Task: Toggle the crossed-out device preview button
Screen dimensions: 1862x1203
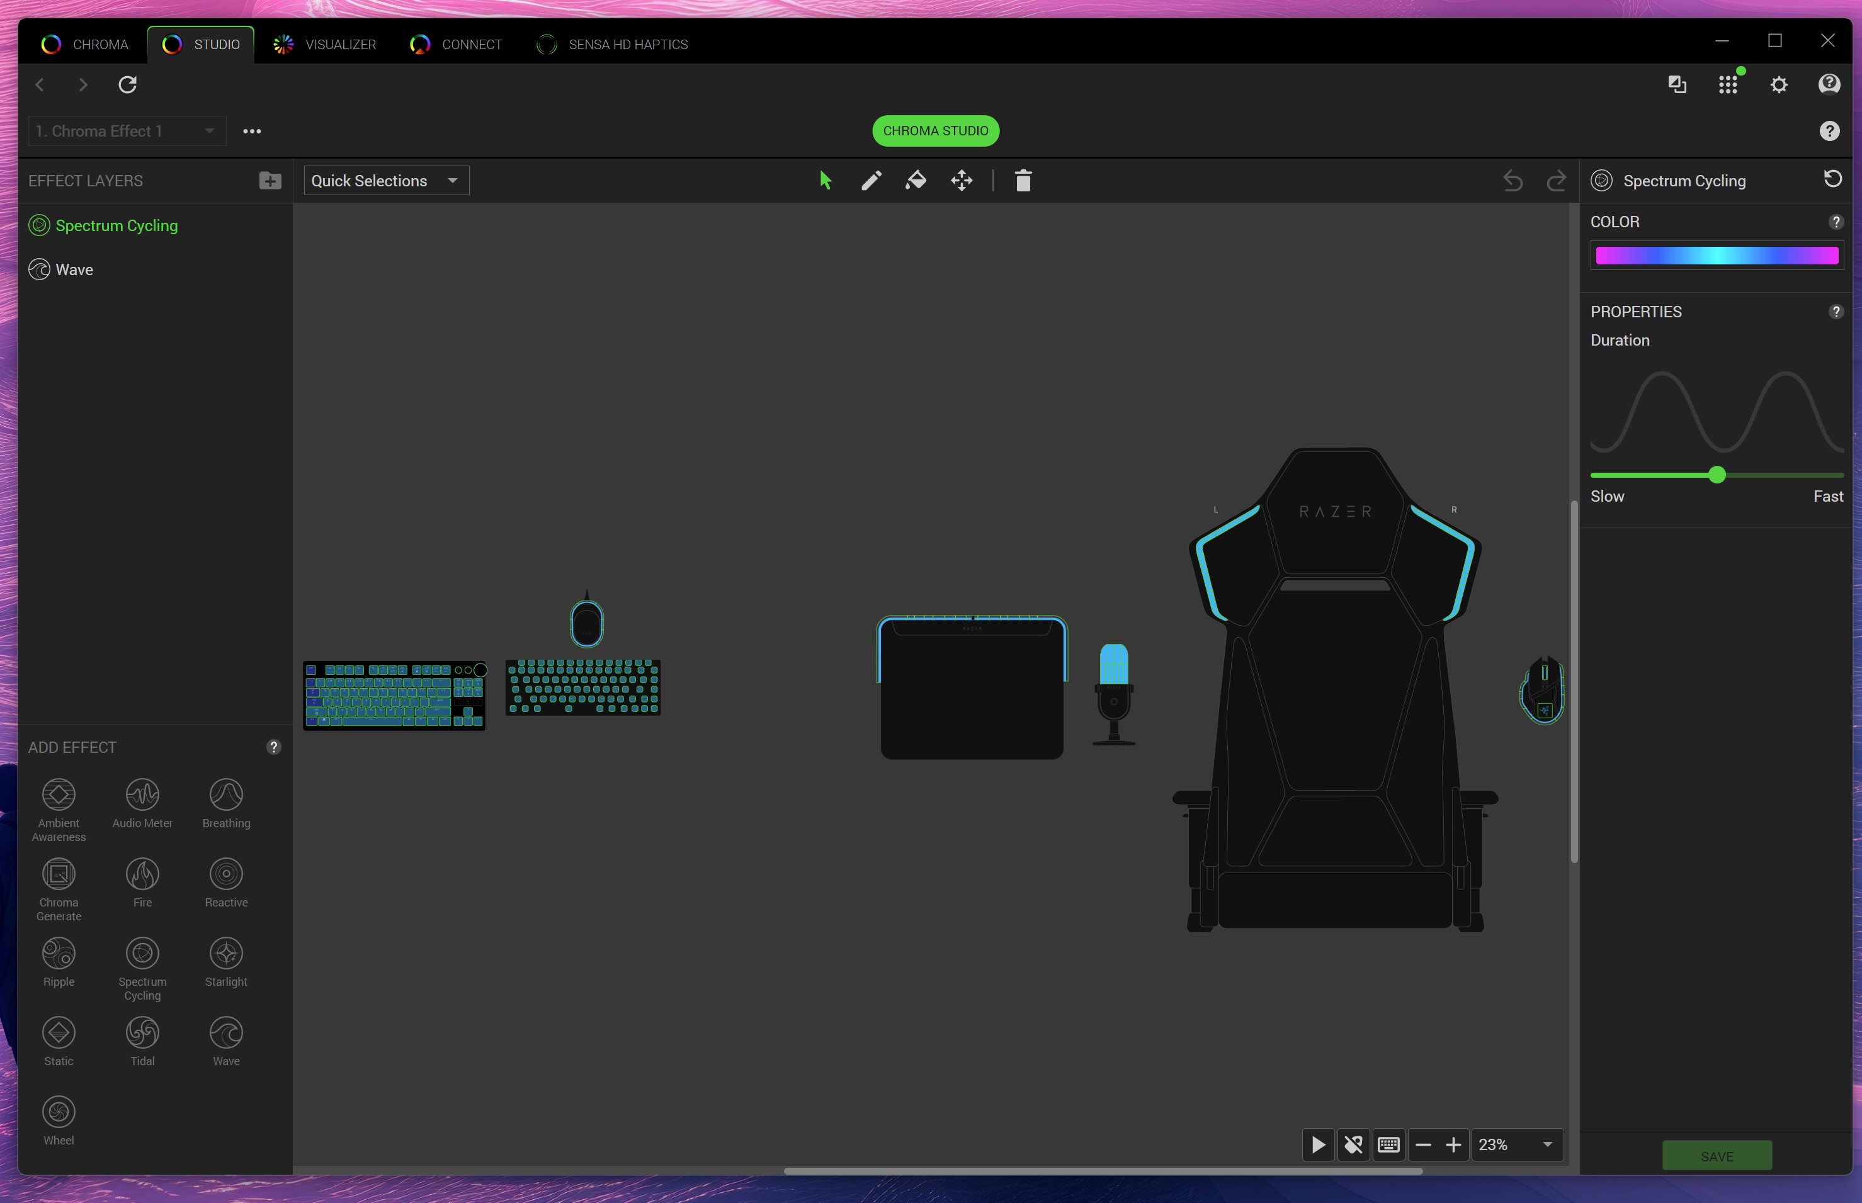Action: click(1353, 1144)
